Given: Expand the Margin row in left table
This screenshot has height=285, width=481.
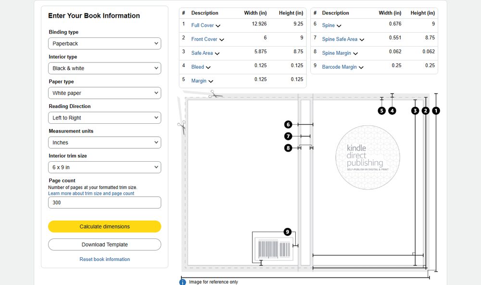Looking at the screenshot, I should (202, 81).
